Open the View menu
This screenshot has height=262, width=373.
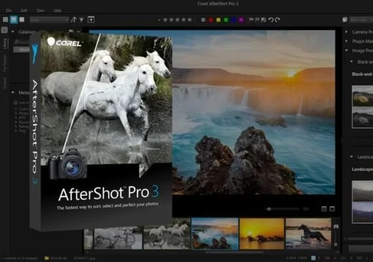(41, 10)
